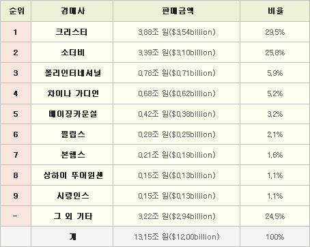Click the 순위 column header
Viewport: 310px width, 247px height.
point(16,11)
